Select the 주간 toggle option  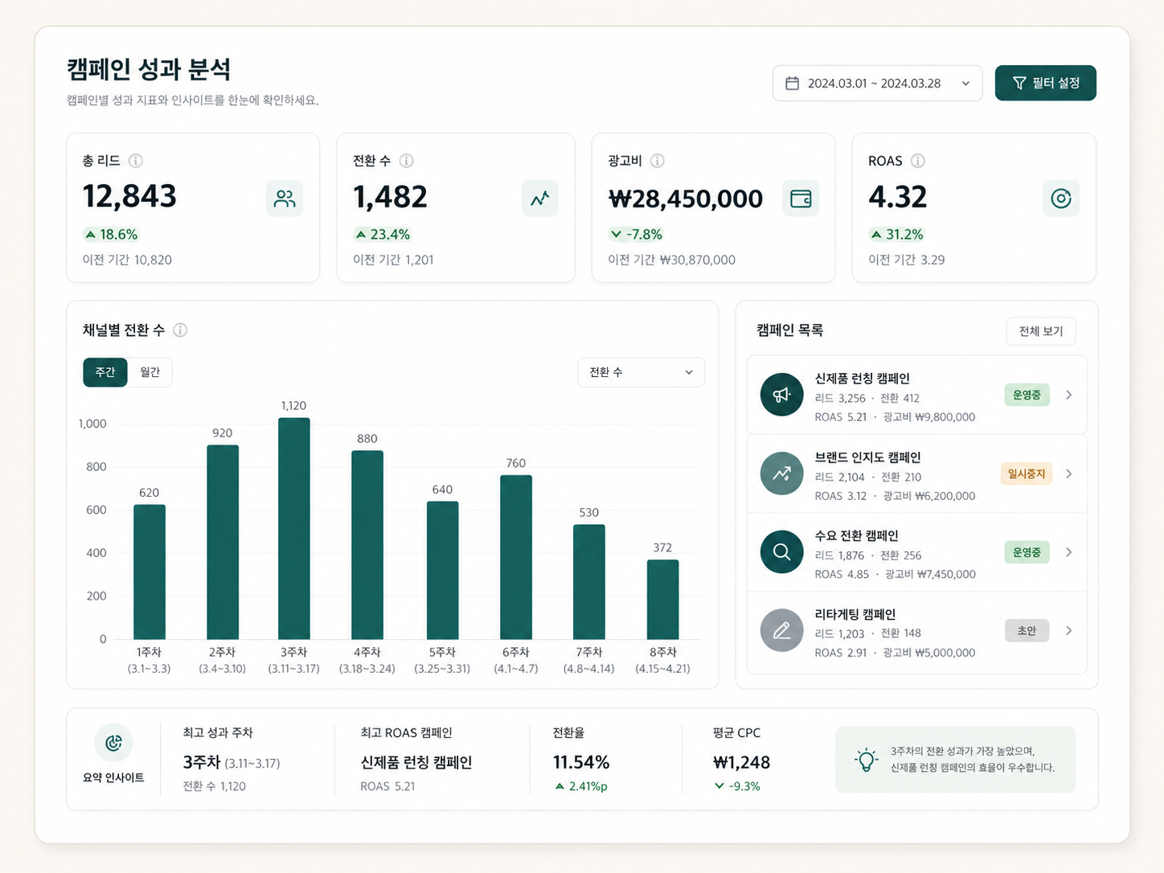(105, 371)
